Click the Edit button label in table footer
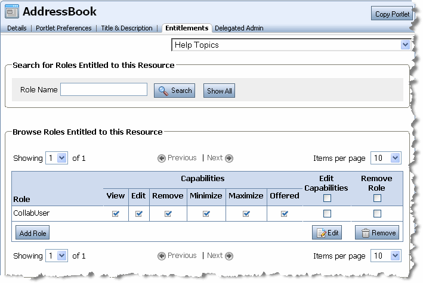This screenshot has height=283, width=423. pos(333,233)
